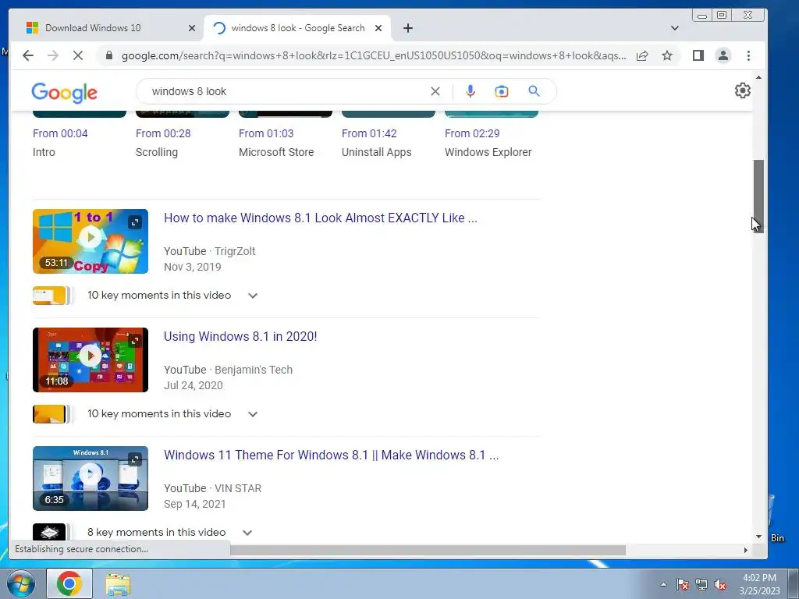Open the Chrome profile avatar
799x599 pixels.
[x=723, y=55]
